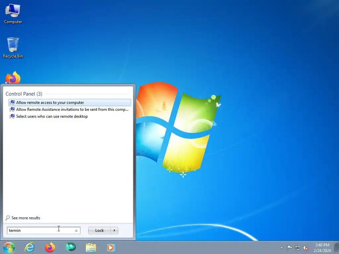Screen dimensions: 339x254
Task: Click See more results link
Action: (x=26, y=218)
